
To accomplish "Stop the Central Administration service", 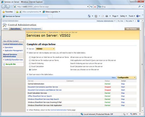I will coord(123,84).
